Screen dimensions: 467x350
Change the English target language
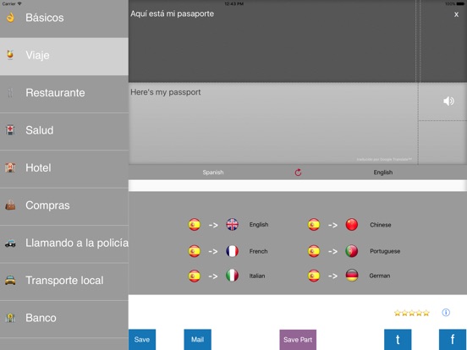(383, 172)
